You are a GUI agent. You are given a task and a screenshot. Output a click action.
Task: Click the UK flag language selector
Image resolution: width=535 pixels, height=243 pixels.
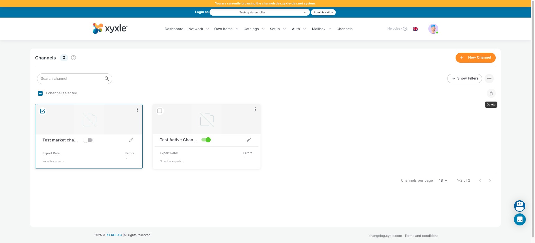(415, 29)
